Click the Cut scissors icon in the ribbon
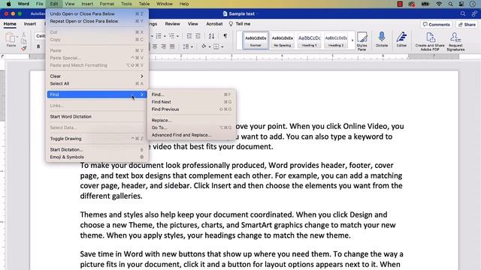Viewport: 481px width, 270px height. tap(23, 34)
